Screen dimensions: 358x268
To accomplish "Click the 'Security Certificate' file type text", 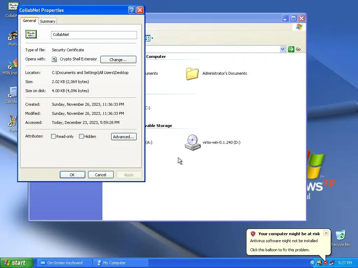I will pyautogui.click(x=68, y=50).
